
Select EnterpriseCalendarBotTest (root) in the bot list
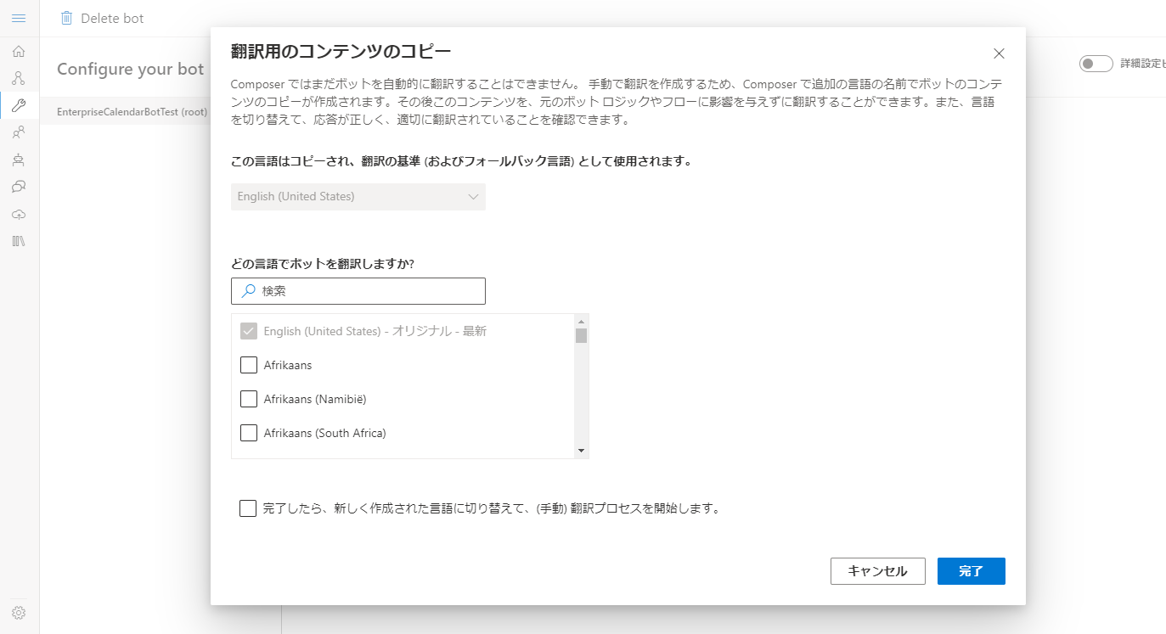[132, 112]
